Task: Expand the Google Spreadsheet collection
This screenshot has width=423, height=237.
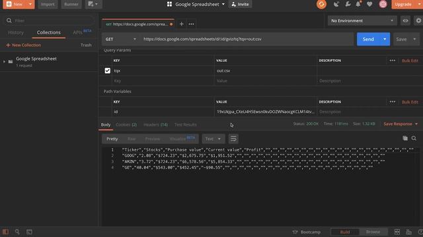Action: pos(4,61)
